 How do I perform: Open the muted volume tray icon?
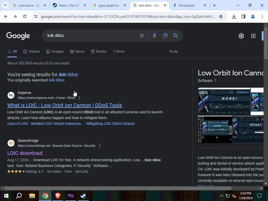tap(234, 196)
